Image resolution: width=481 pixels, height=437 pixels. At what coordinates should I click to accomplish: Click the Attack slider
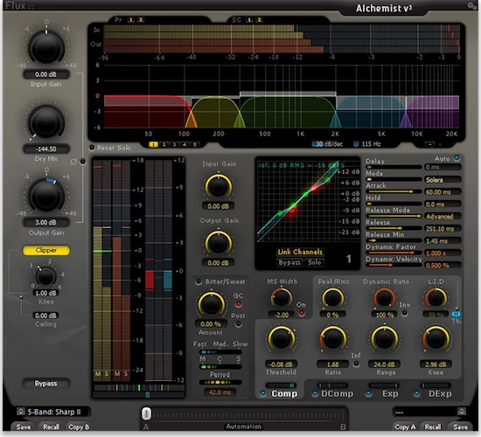[x=394, y=191]
